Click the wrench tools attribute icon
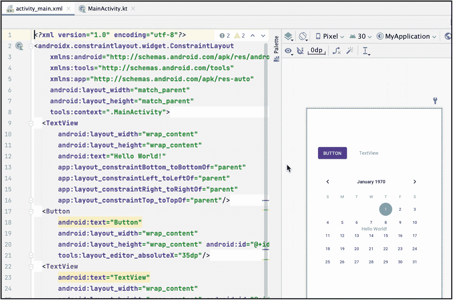The height and width of the screenshot is (300, 453). point(435,101)
